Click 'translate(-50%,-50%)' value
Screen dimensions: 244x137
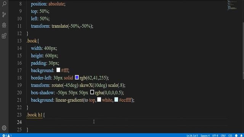coord(72,26)
